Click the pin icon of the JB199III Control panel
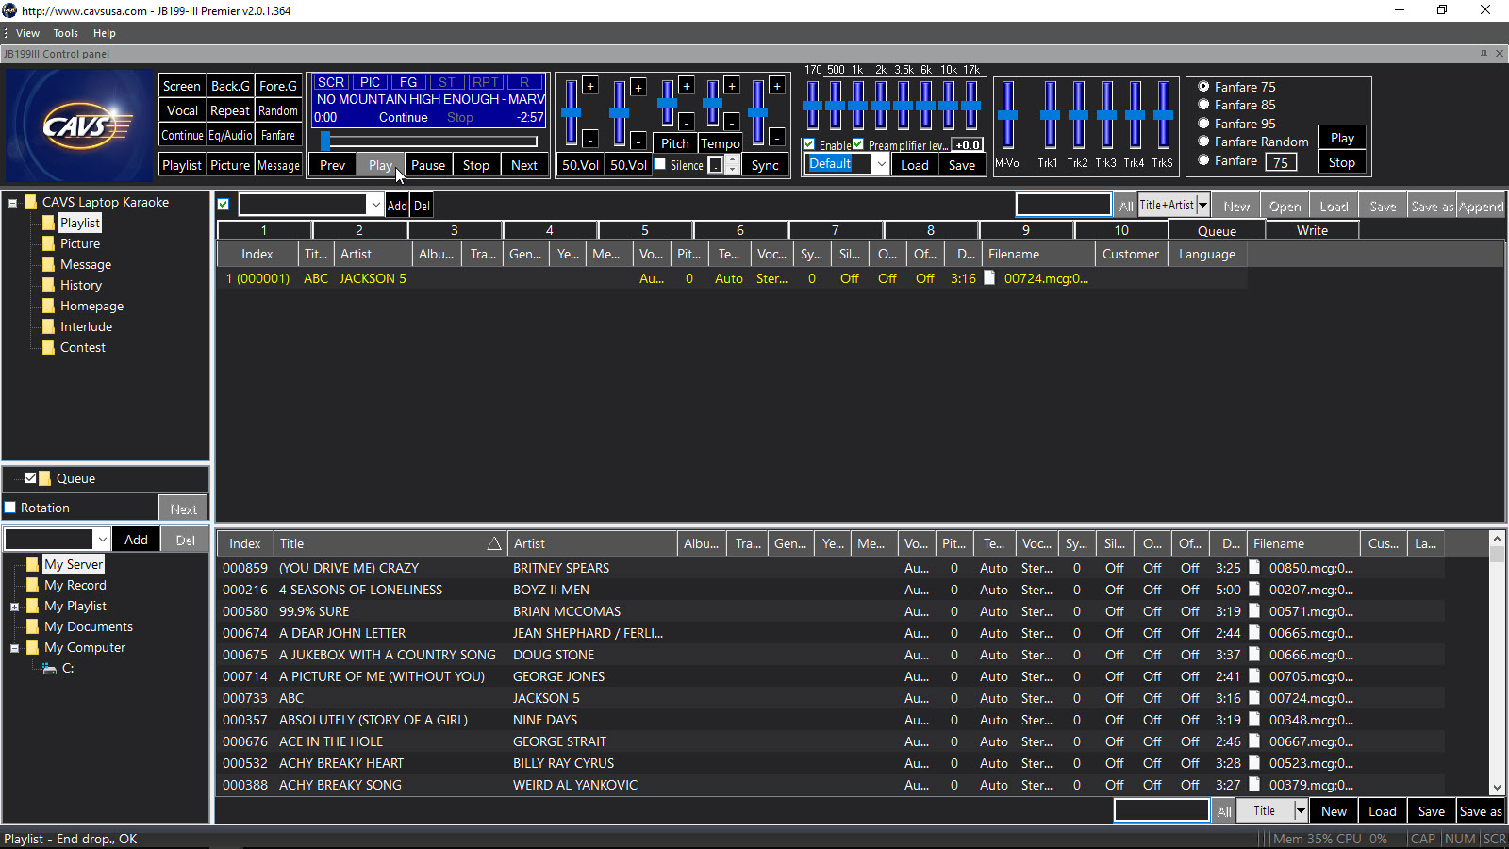 click(x=1484, y=54)
